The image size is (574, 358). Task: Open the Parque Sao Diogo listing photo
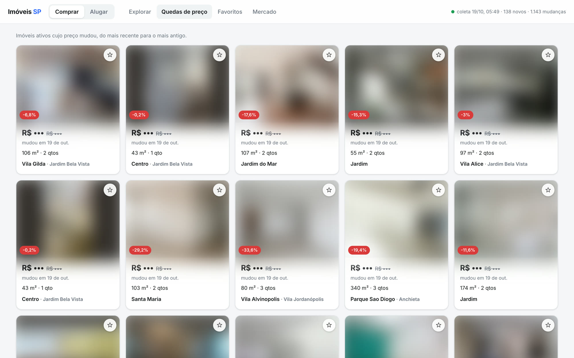[396, 220]
